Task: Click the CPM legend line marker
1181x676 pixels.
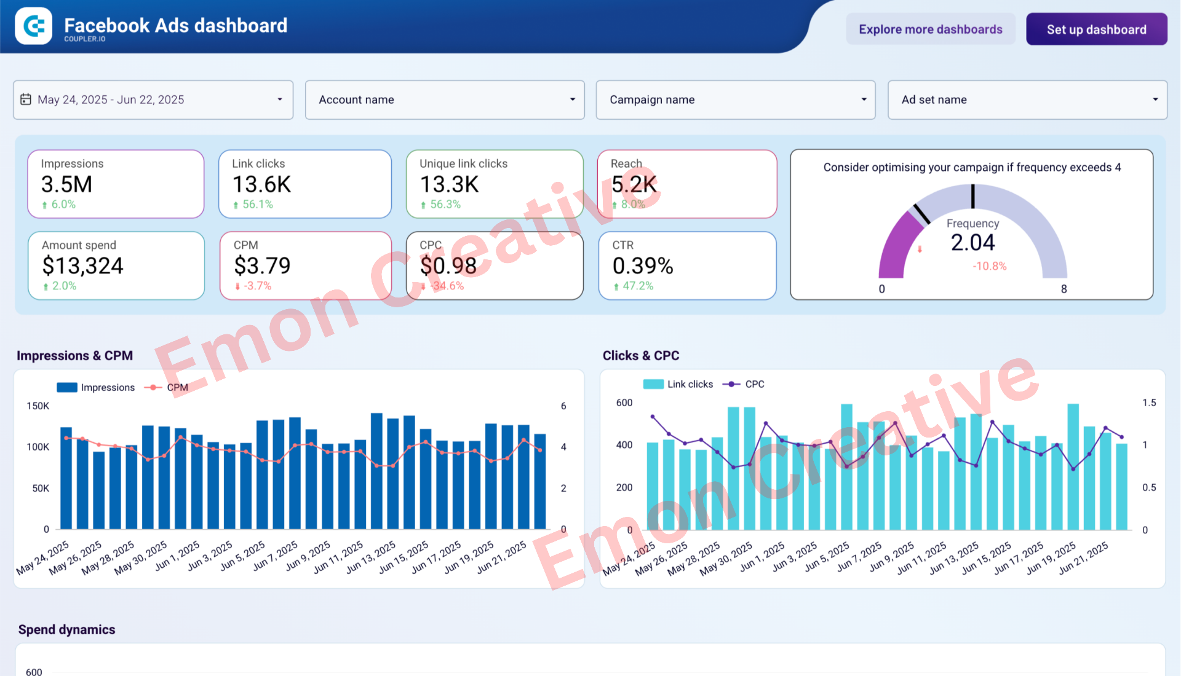Action: coord(153,387)
